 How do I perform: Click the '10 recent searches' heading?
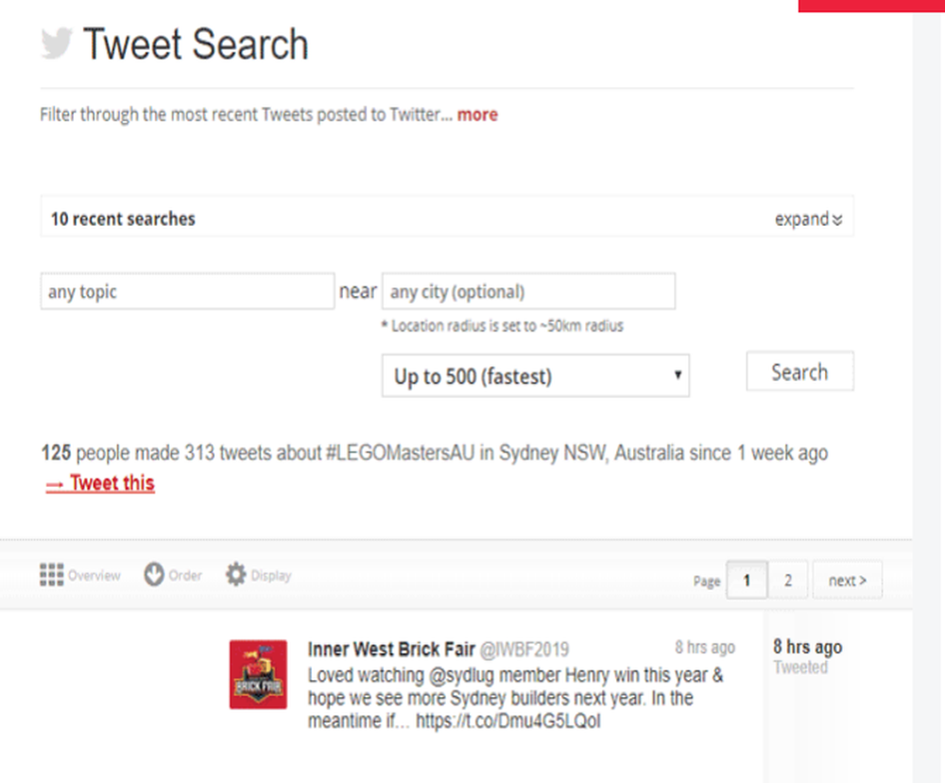click(123, 218)
